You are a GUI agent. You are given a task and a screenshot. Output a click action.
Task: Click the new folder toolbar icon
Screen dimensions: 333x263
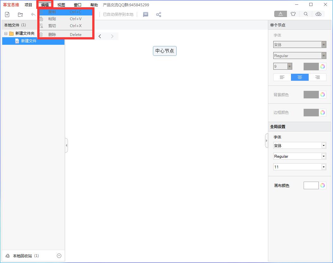tap(21, 15)
